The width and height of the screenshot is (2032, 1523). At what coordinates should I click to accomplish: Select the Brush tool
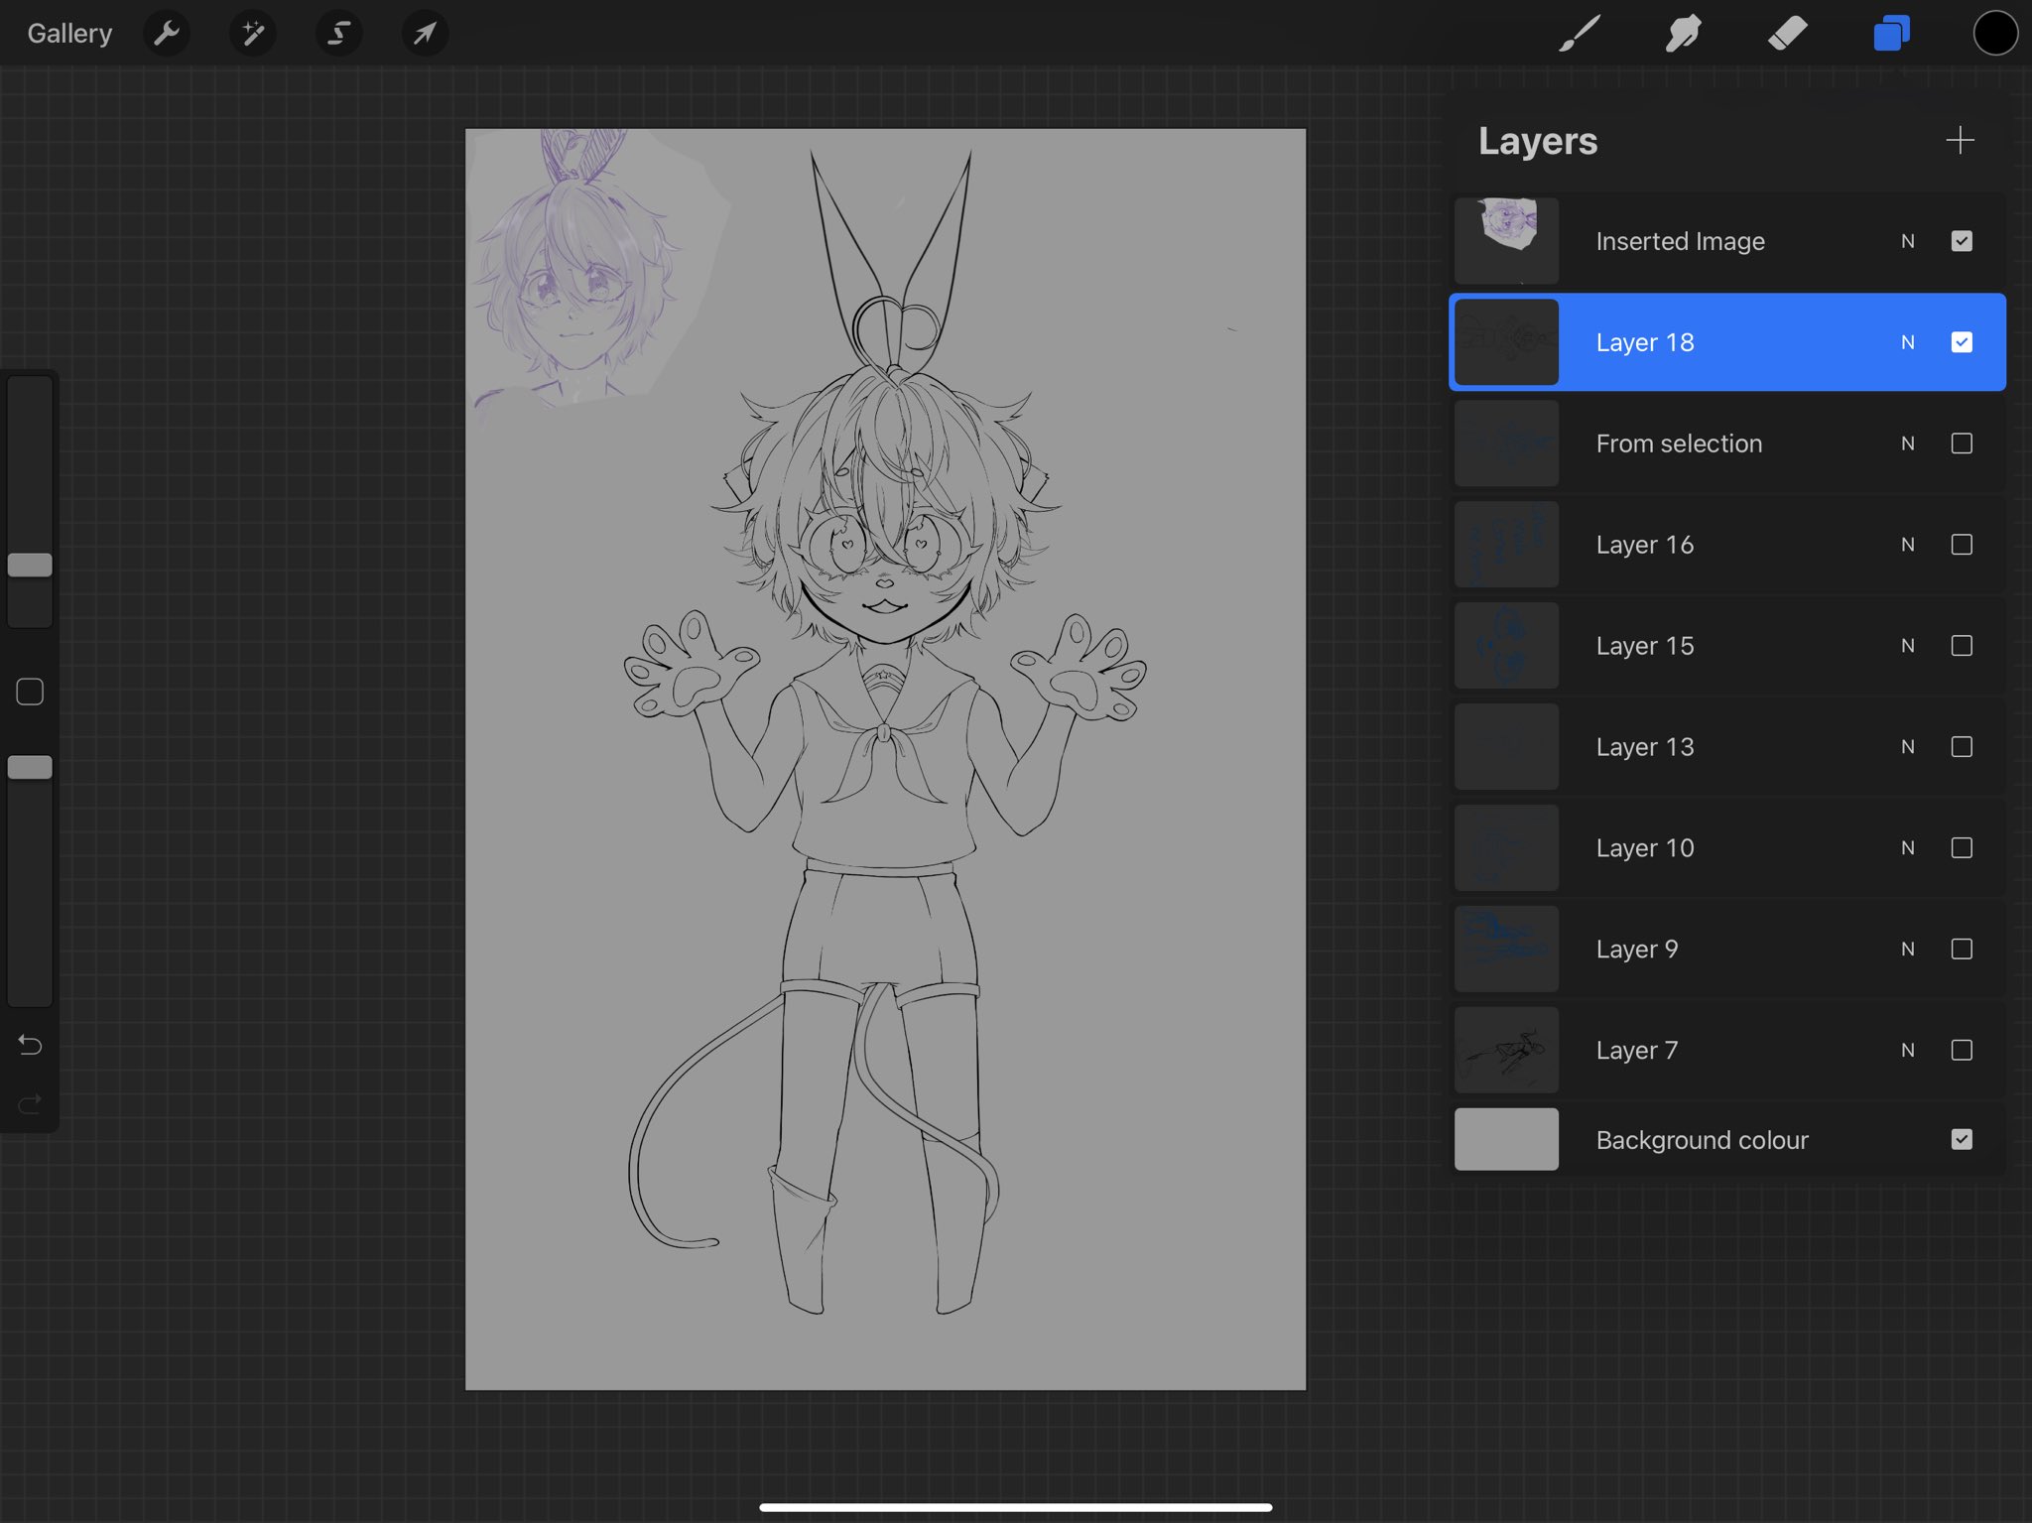point(1580,34)
